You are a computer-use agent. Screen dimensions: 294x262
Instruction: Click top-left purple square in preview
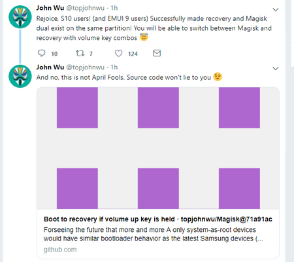click(77, 107)
